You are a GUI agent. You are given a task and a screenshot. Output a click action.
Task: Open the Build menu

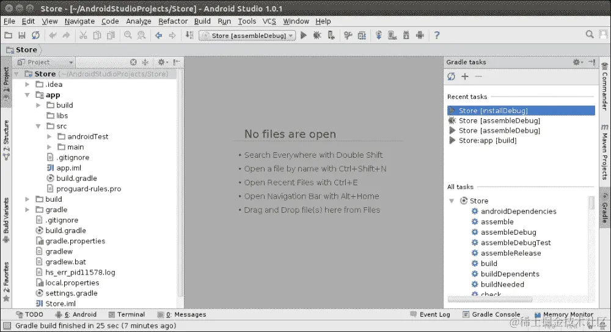[x=202, y=21]
